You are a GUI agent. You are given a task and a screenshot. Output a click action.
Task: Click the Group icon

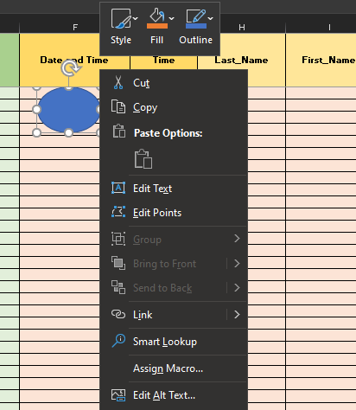(118, 239)
